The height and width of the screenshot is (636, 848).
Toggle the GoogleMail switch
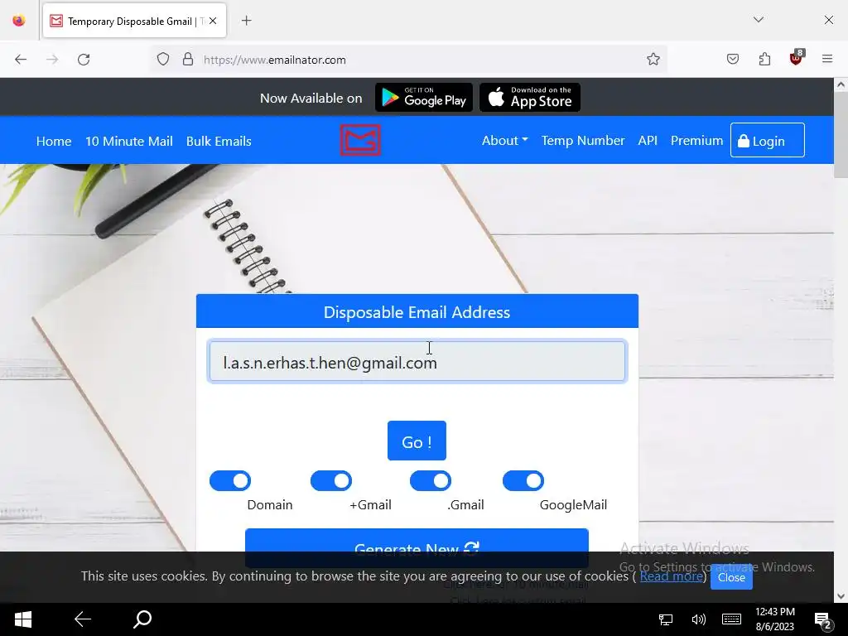tap(523, 481)
